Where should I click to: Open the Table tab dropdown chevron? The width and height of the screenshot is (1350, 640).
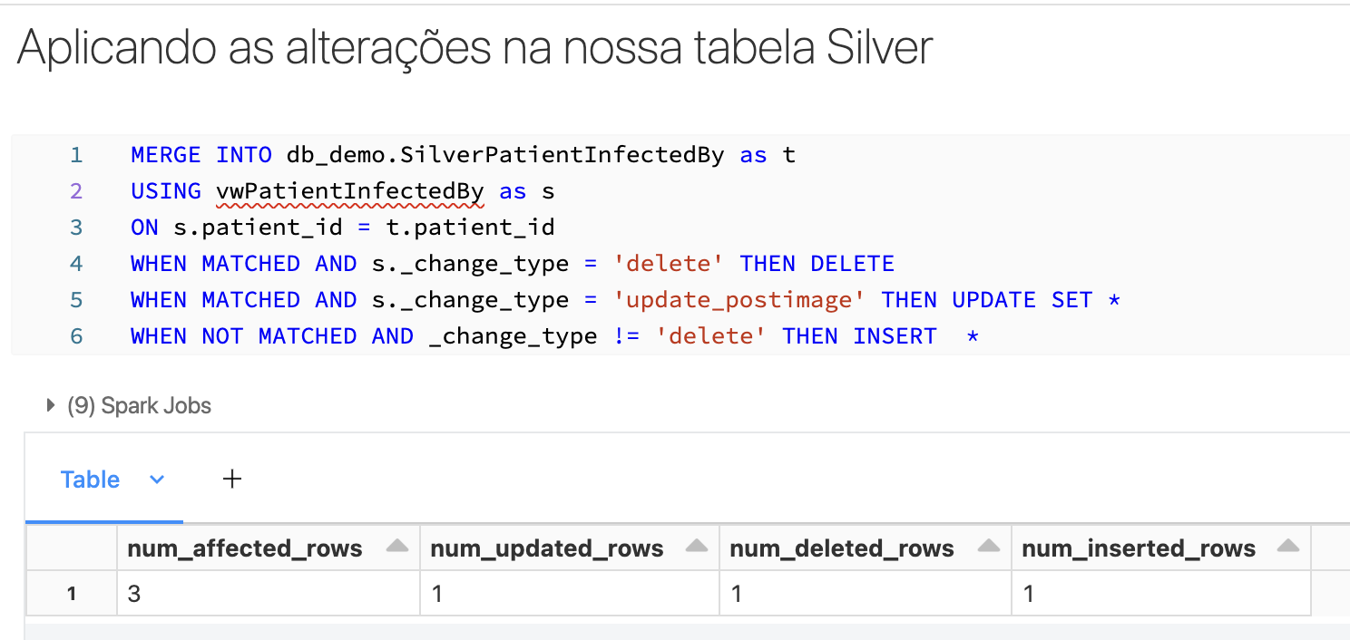coord(157,480)
